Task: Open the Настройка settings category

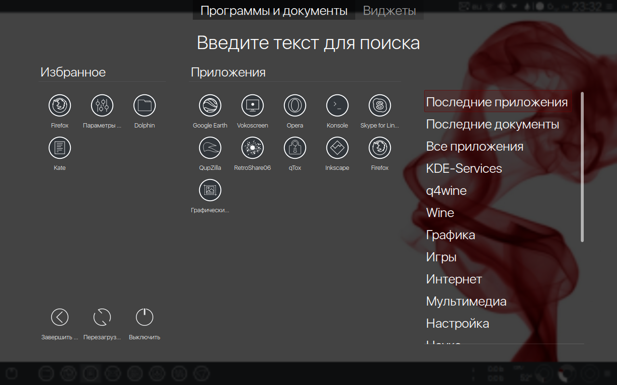Action: [457, 323]
